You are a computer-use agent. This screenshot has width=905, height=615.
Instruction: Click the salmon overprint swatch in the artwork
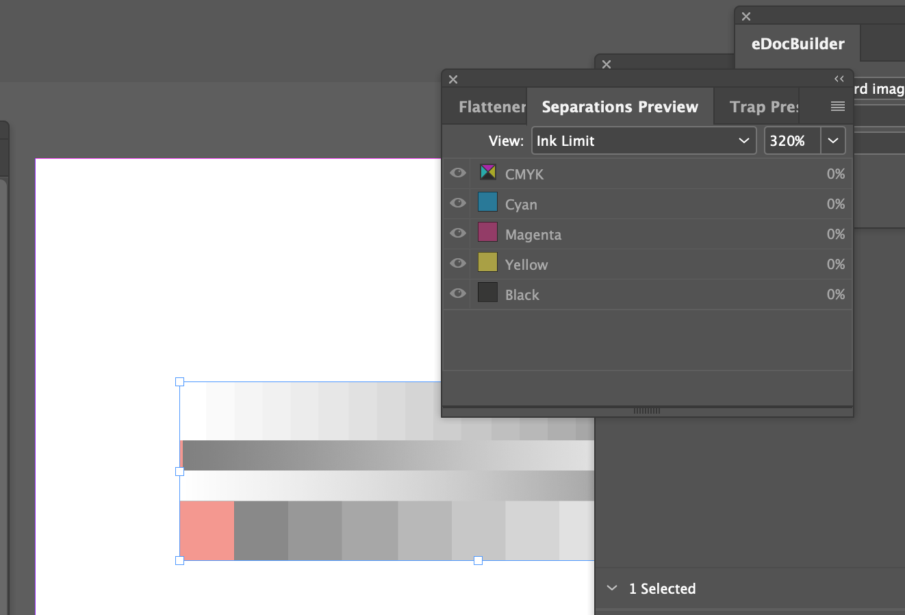(206, 530)
